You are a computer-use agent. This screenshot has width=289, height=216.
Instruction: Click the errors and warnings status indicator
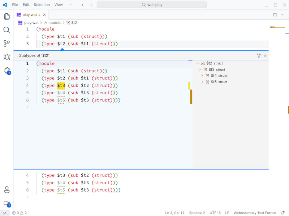pyautogui.click(x=20, y=213)
